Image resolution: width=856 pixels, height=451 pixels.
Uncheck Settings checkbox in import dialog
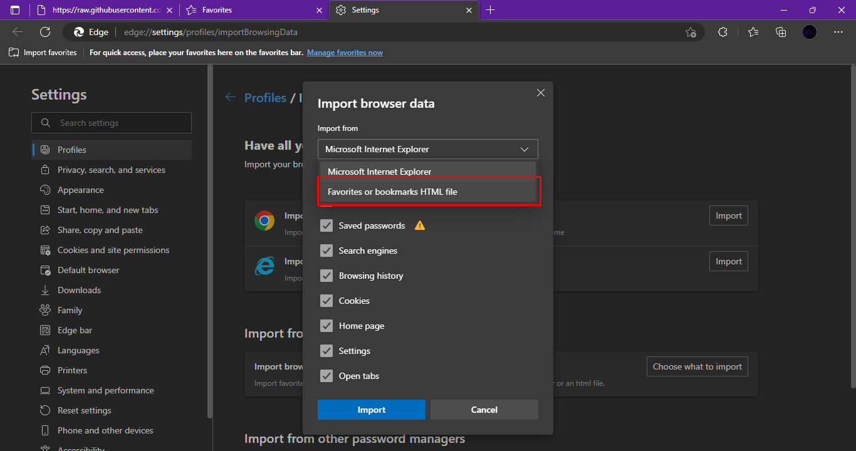click(x=326, y=351)
